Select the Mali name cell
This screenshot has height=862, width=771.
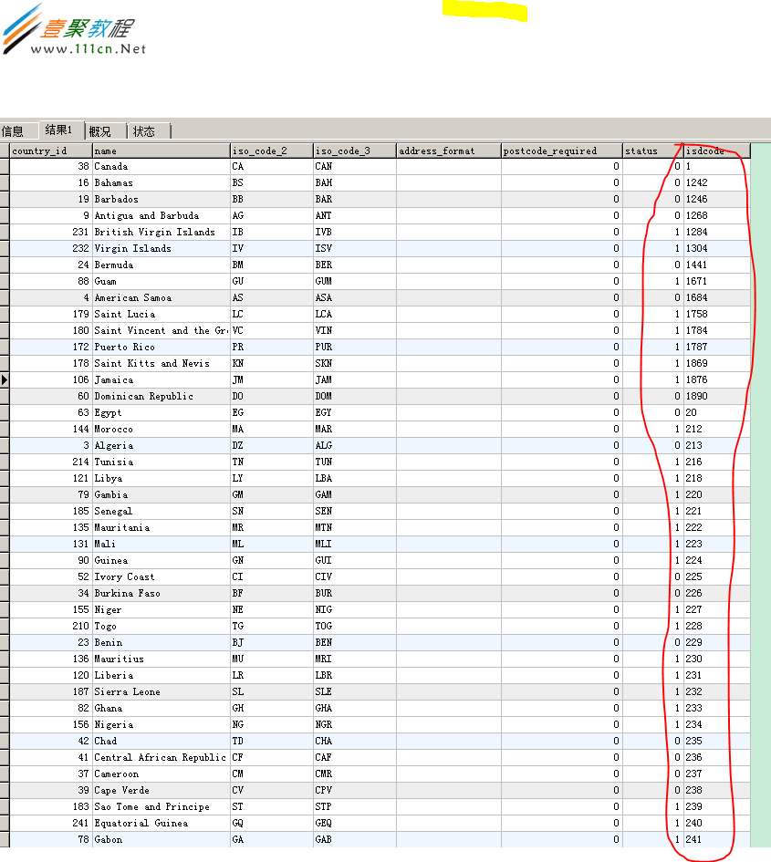pyautogui.click(x=161, y=545)
